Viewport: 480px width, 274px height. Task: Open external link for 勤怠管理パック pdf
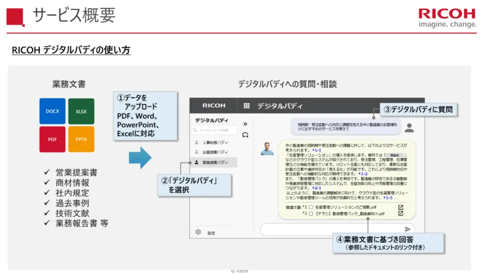tap(400, 214)
